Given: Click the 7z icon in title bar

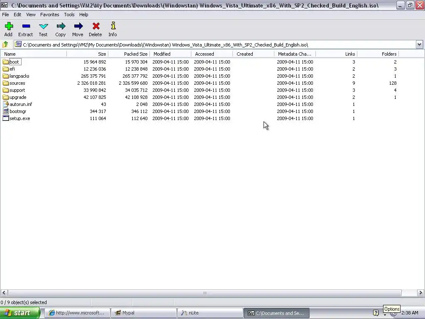Looking at the screenshot, I should coord(4,5).
